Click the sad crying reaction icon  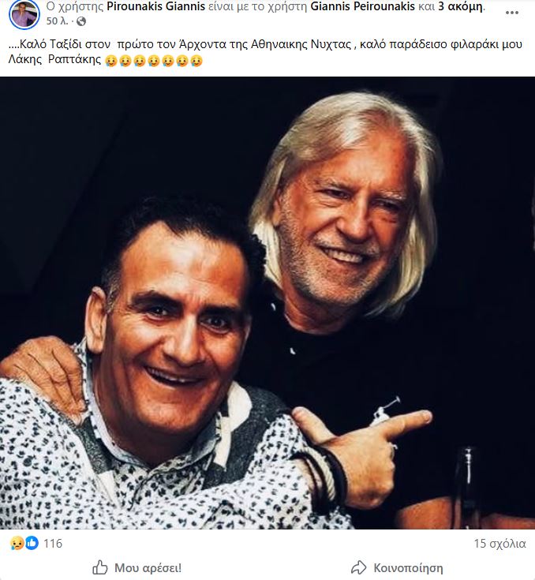pyautogui.click(x=17, y=543)
